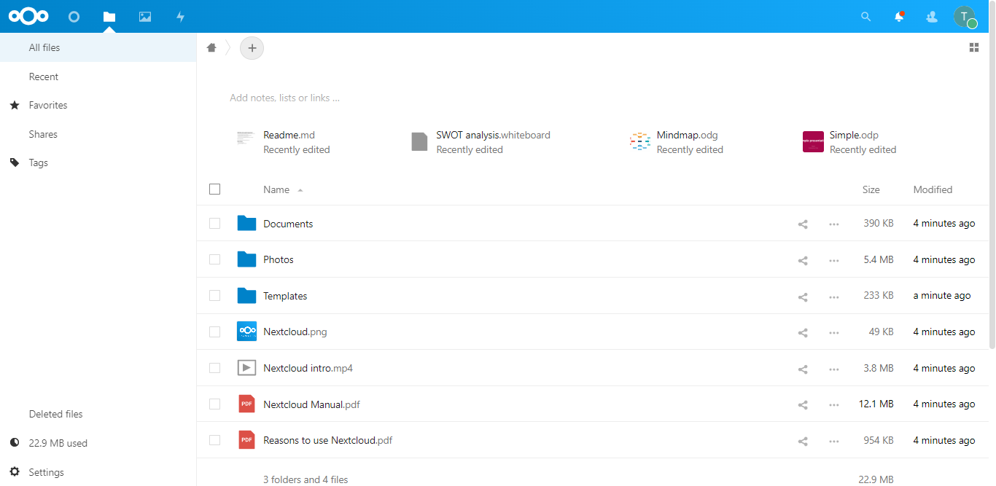Share the Templates folder
The height and width of the screenshot is (486, 996).
click(x=803, y=297)
